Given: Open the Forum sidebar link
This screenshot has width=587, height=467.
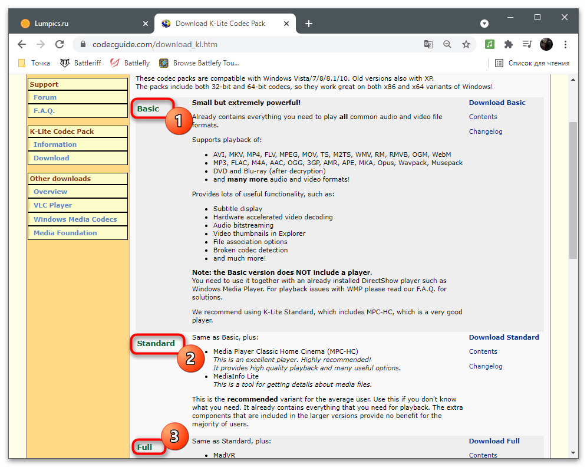Looking at the screenshot, I should point(45,97).
